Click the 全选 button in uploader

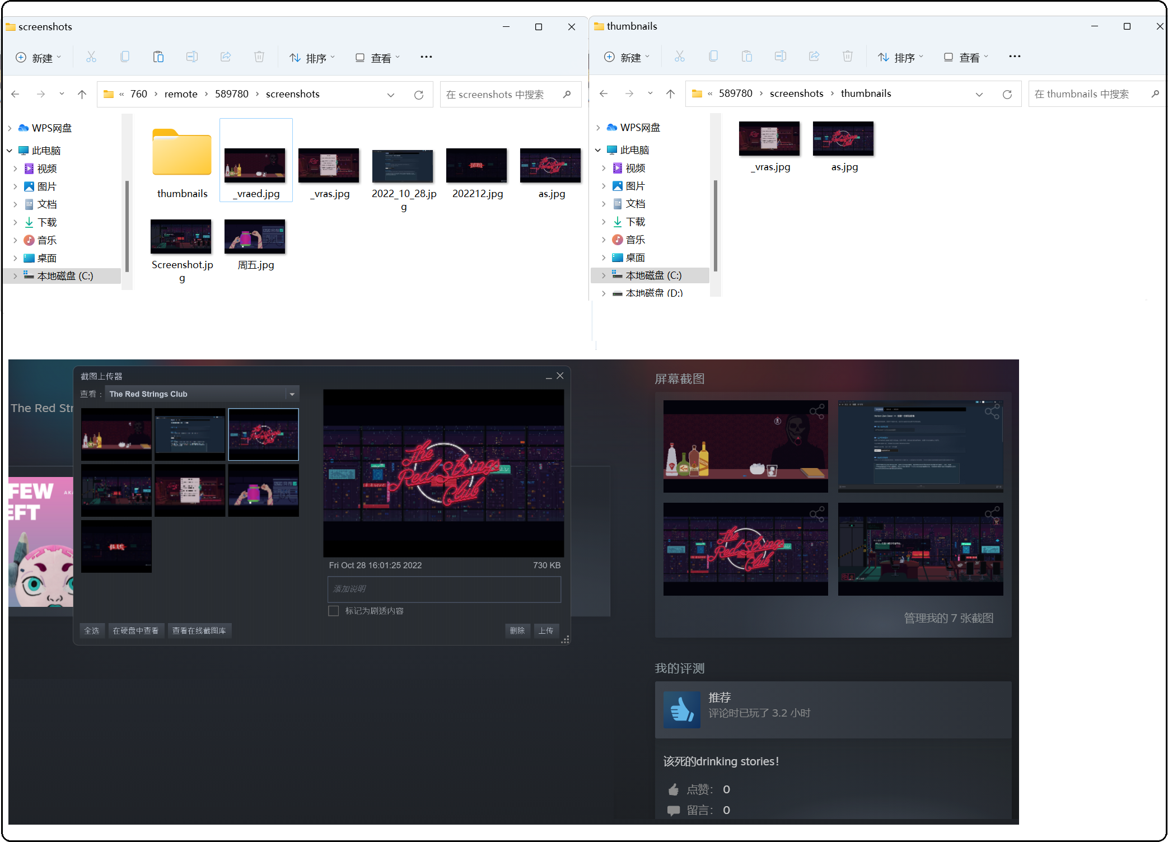click(92, 630)
